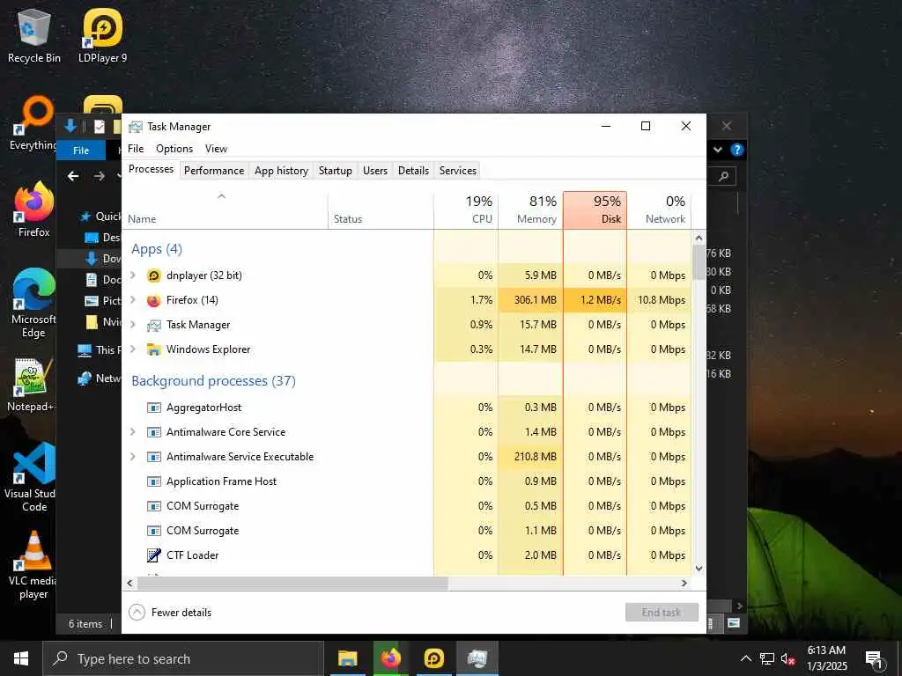Image resolution: width=902 pixels, height=676 pixels.
Task: Click the CTF Loader process icon
Action: (153, 555)
